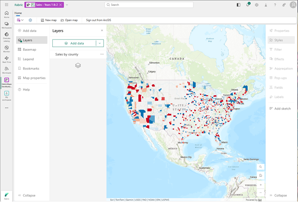The image size is (298, 202).
Task: Open the app launcher waffle grid
Action: point(6,5)
